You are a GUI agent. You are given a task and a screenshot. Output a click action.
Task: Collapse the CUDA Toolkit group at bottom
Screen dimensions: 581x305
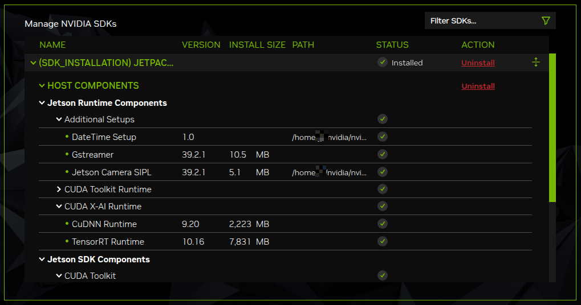59,276
